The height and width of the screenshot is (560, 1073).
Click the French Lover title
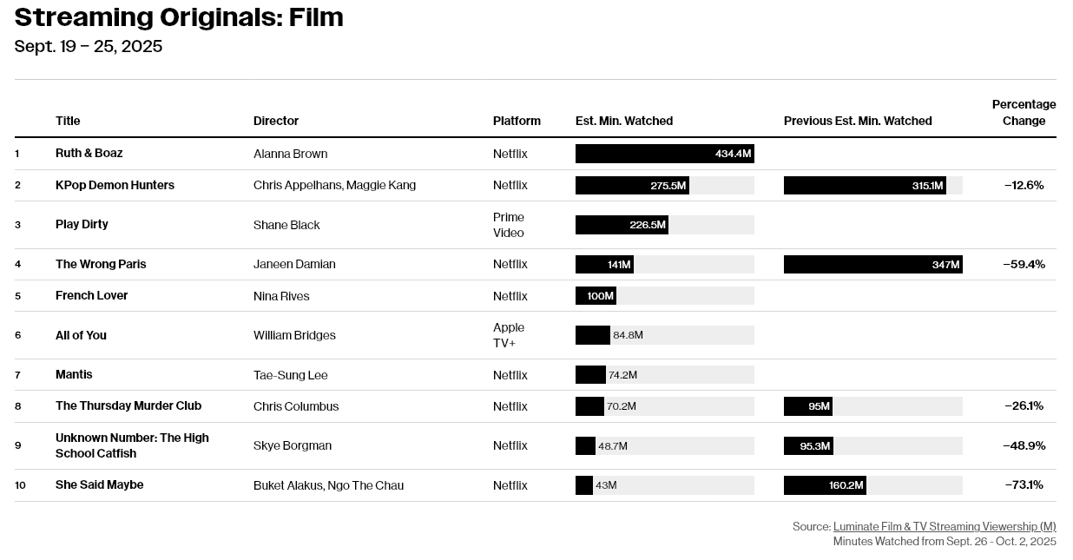[x=91, y=296]
